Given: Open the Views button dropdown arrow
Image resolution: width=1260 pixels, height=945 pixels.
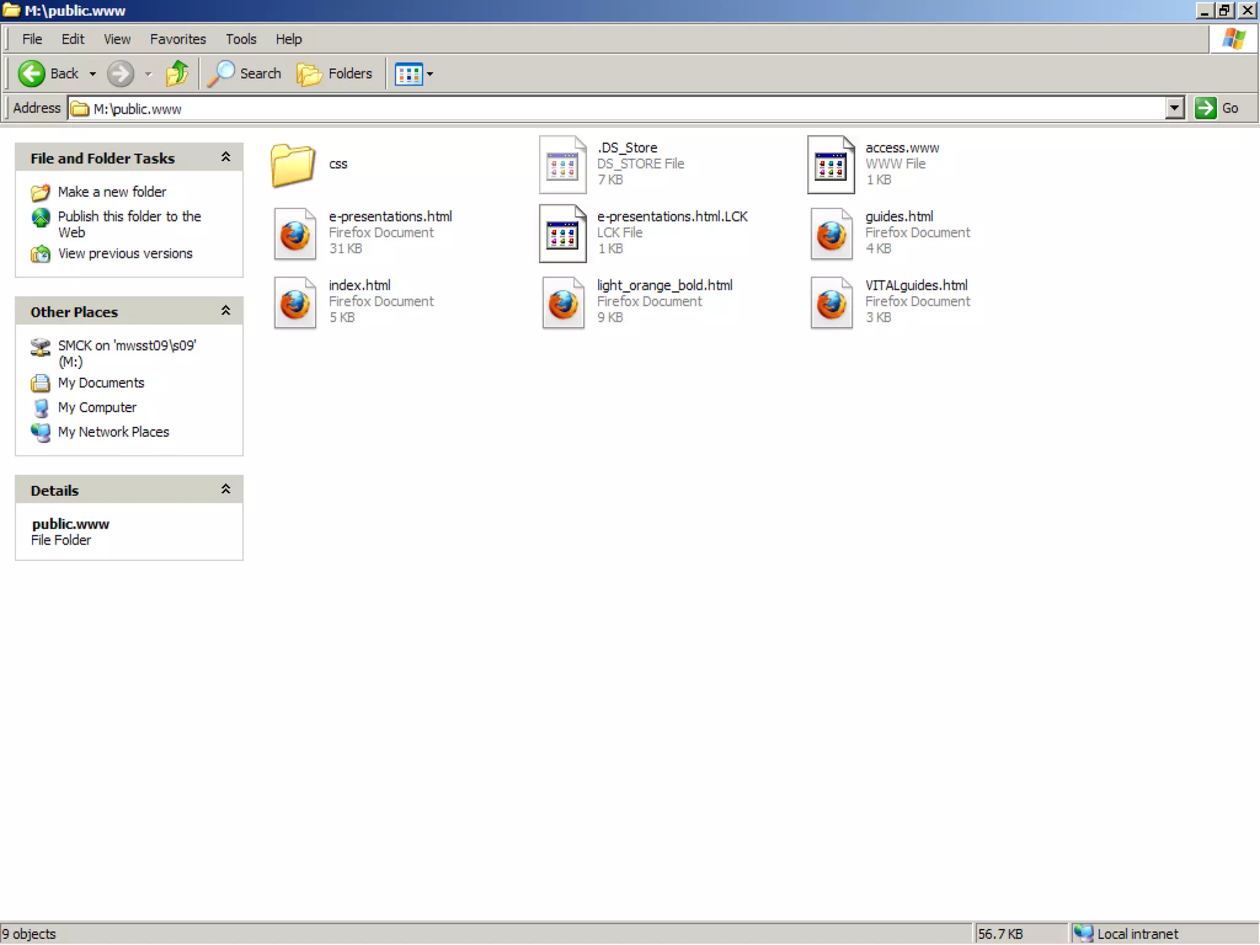Looking at the screenshot, I should [x=430, y=74].
